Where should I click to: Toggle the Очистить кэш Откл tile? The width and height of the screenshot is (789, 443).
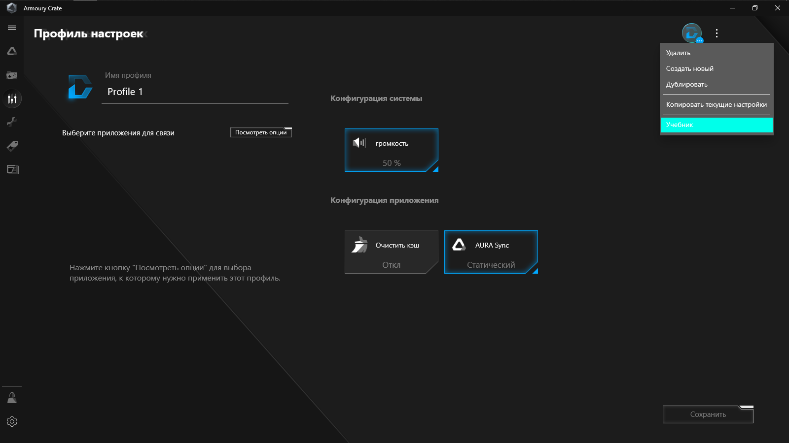coord(392,252)
